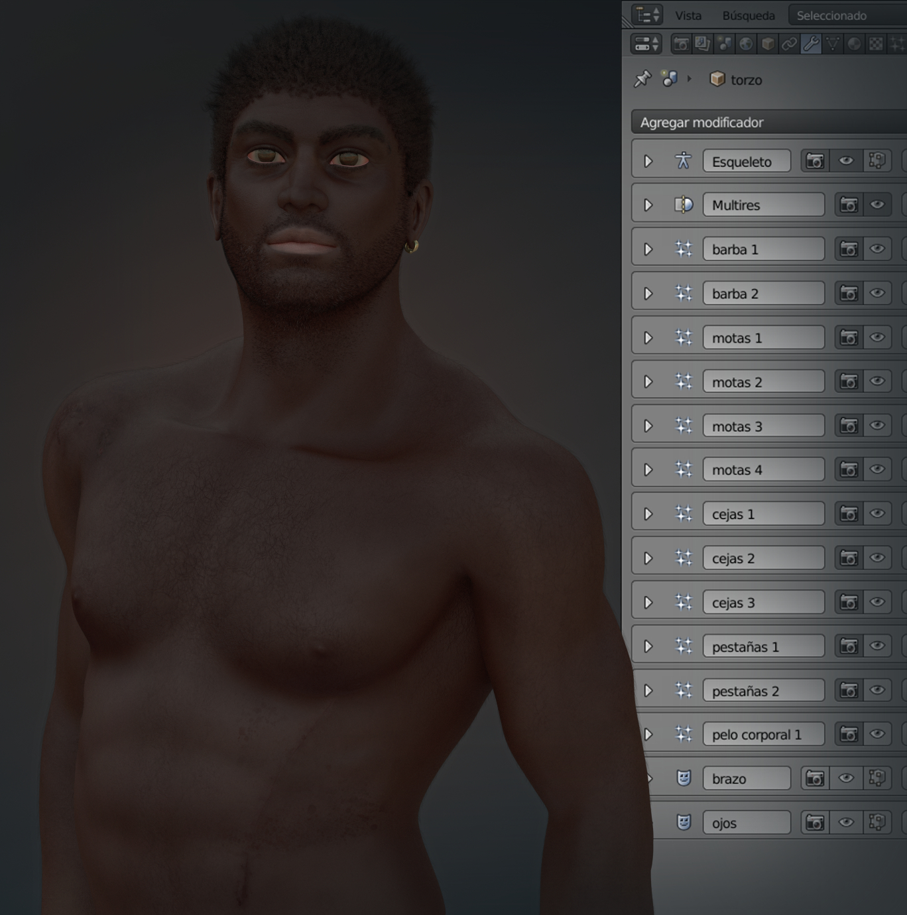
Task: Open the Agregar modificador menu
Action: (769, 123)
